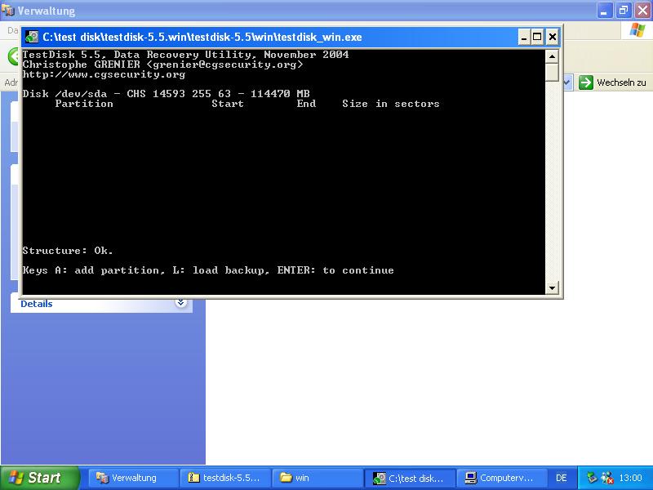Screen dimensions: 653x490
Task: Click the DE language indicator
Action: click(562, 478)
